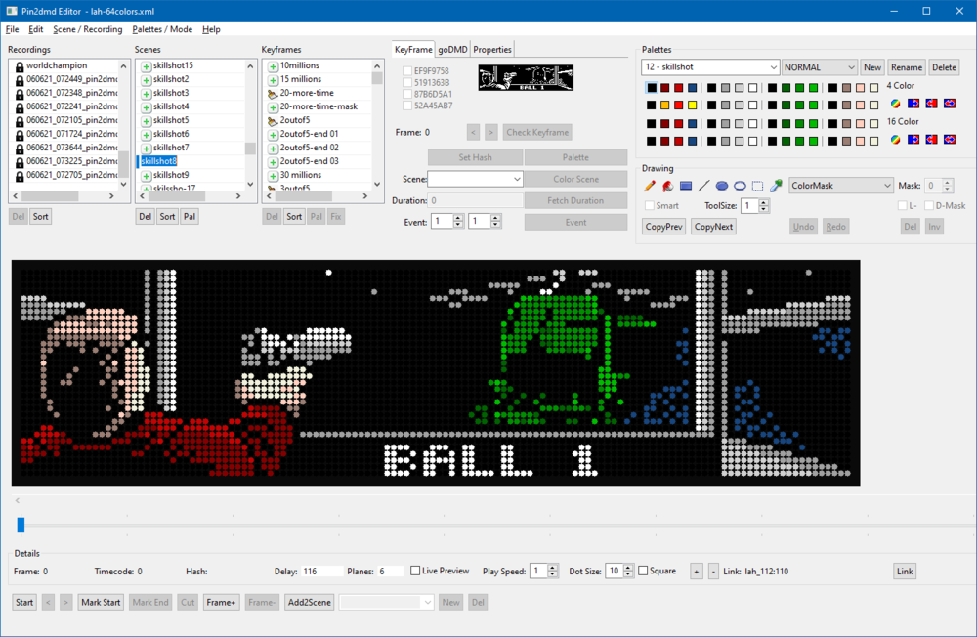The image size is (977, 637).
Task: Select the color picker eyedropper tool
Action: point(776,186)
